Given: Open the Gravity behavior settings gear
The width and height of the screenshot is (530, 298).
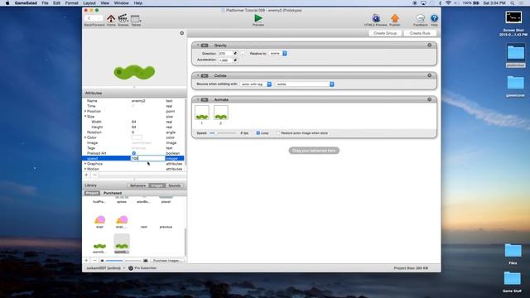Looking at the screenshot, I should point(429,45).
